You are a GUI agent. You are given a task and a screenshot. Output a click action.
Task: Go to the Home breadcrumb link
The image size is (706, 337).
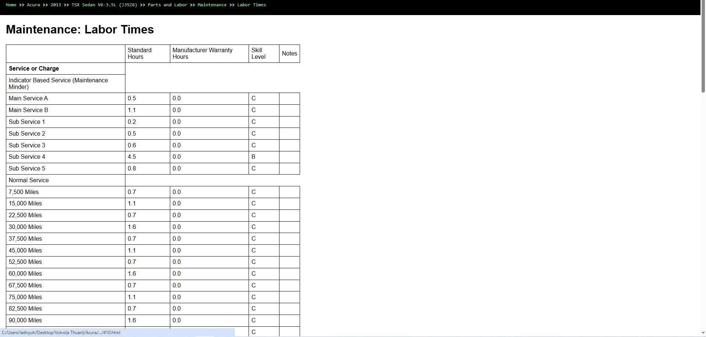click(x=11, y=5)
